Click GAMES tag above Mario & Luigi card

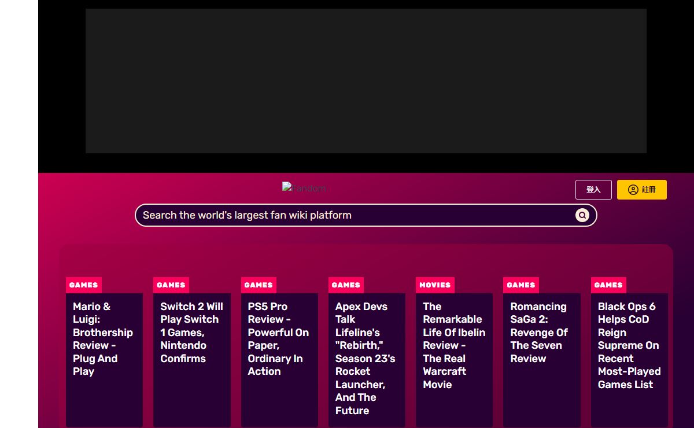tap(84, 285)
